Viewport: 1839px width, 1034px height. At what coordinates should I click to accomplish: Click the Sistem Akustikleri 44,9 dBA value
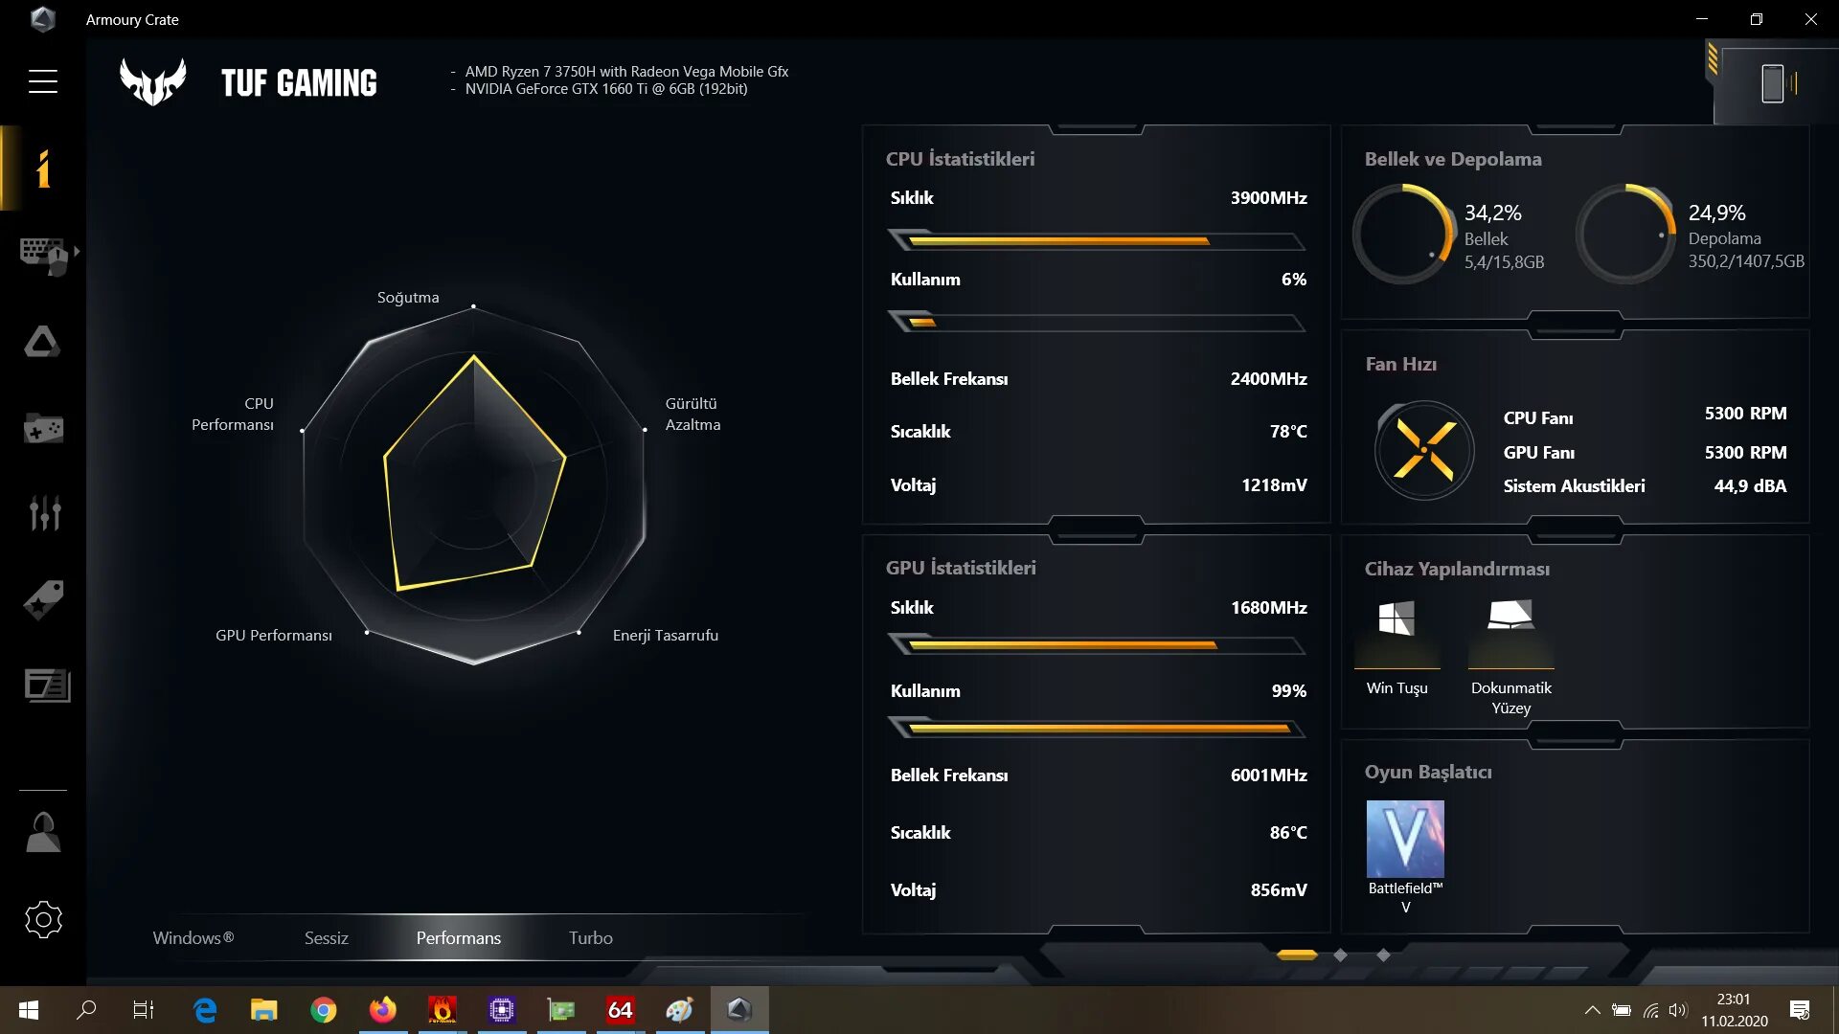[x=1750, y=486]
